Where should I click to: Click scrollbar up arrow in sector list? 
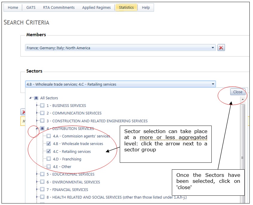(243, 99)
